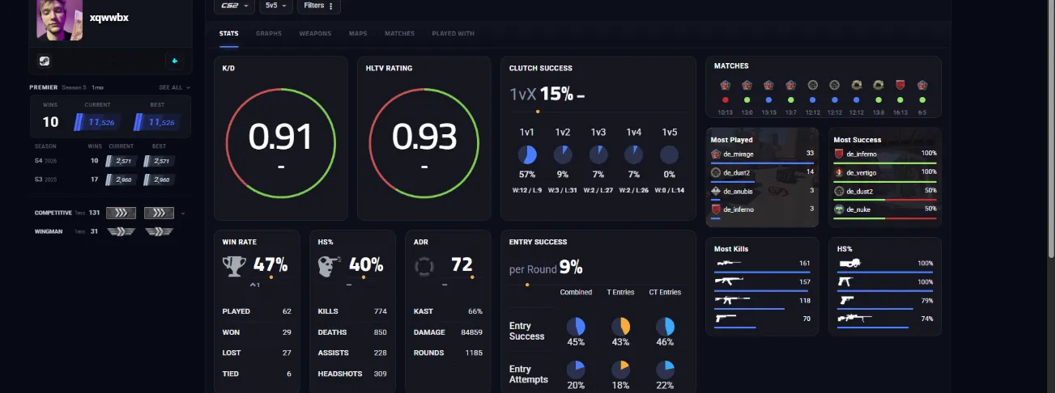The height and width of the screenshot is (393, 1056).
Task: Click the combined Entry Success pie chart
Action: click(576, 327)
